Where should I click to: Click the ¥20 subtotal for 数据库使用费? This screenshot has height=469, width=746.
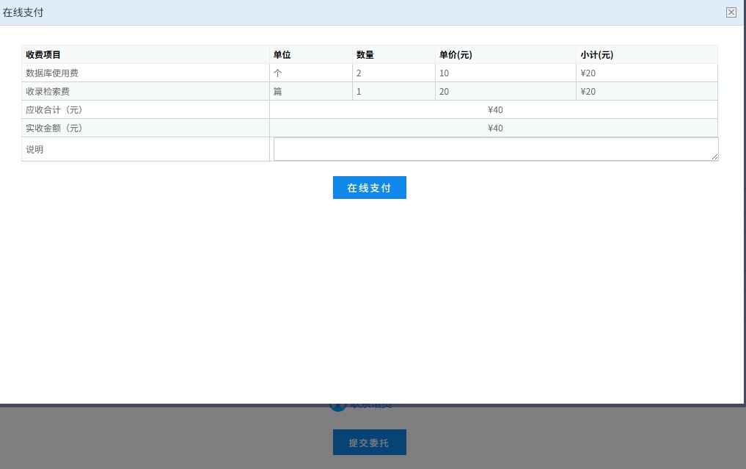point(588,73)
